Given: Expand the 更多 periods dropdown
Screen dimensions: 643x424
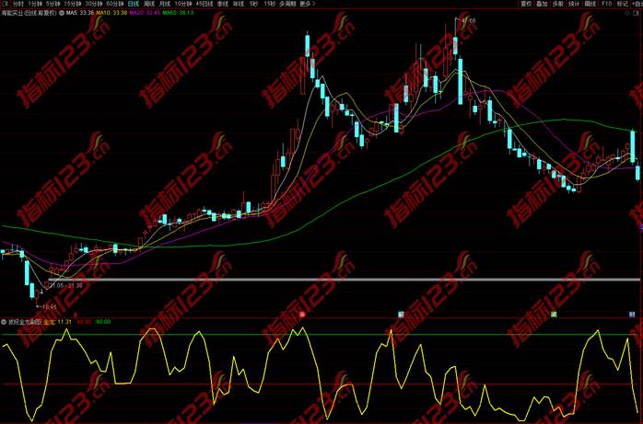Looking at the screenshot, I should (x=308, y=4).
